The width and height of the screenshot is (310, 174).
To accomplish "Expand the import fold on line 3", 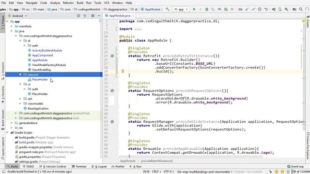I will tap(117, 29).
